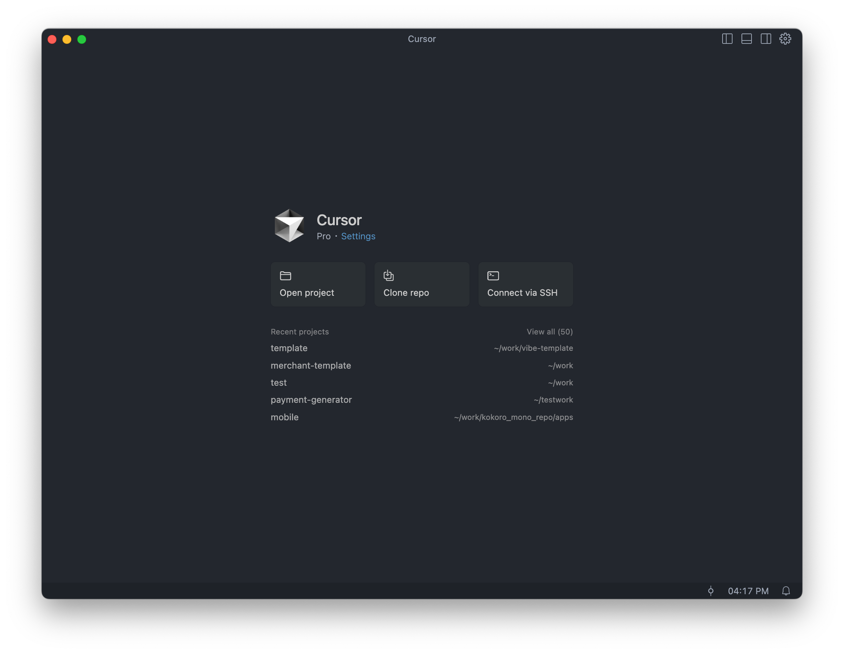Open the template recent project
Viewport: 844px width, 654px height.
[x=289, y=348]
